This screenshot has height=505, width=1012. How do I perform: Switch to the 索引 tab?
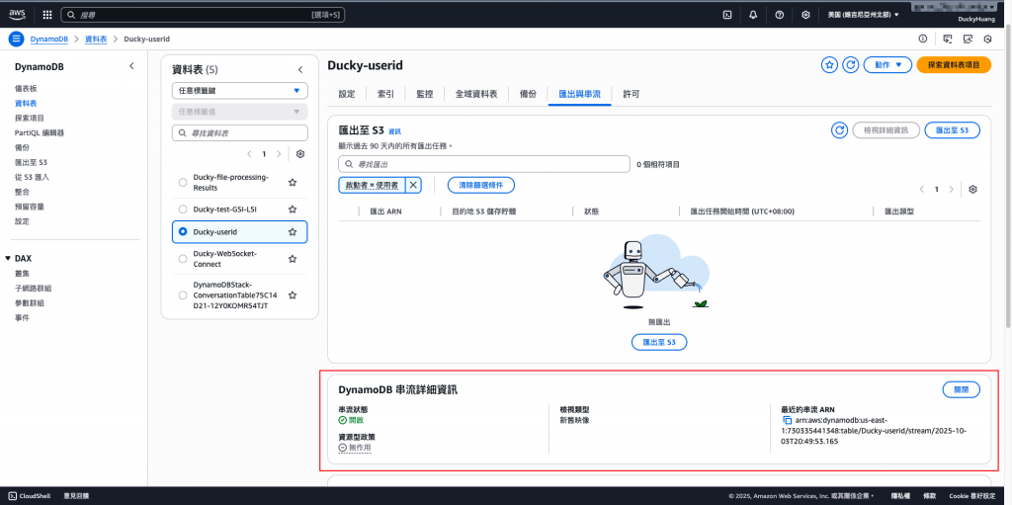point(386,94)
